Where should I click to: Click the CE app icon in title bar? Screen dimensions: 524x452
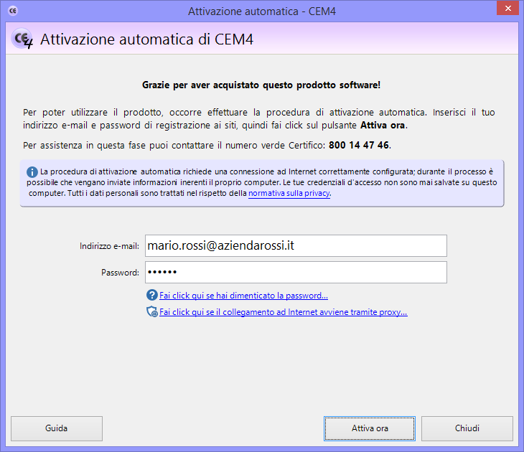[13, 11]
